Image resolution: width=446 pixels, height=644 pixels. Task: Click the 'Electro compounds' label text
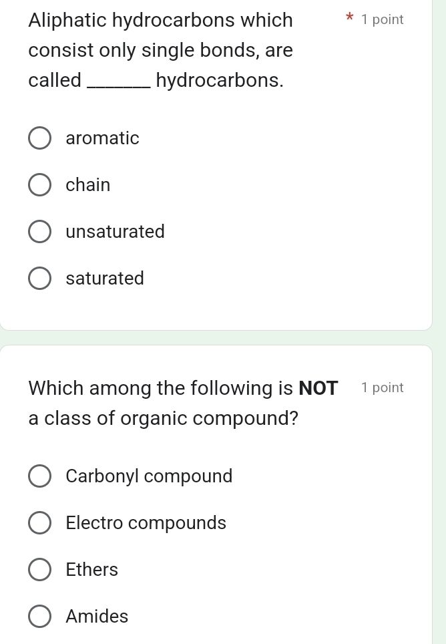tap(146, 523)
